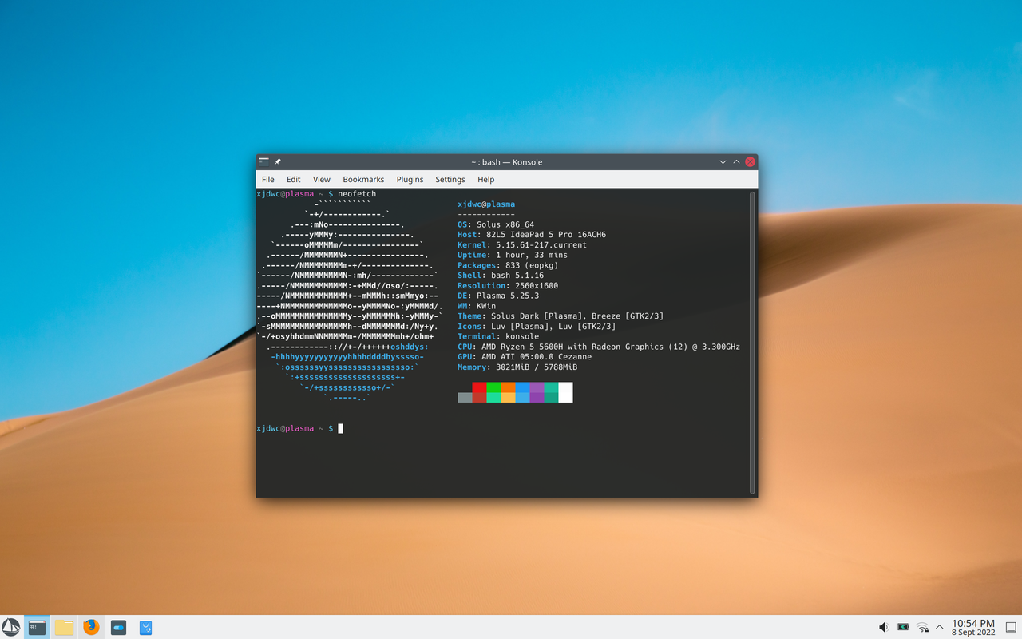
Task: Open the Edit menu
Action: (x=294, y=180)
